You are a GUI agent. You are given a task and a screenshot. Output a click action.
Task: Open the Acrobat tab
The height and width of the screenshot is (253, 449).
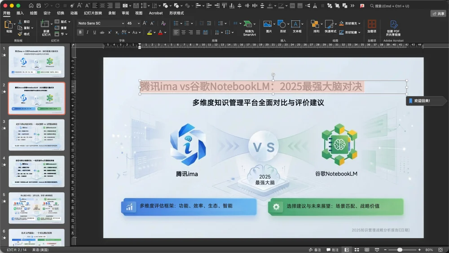156,13
